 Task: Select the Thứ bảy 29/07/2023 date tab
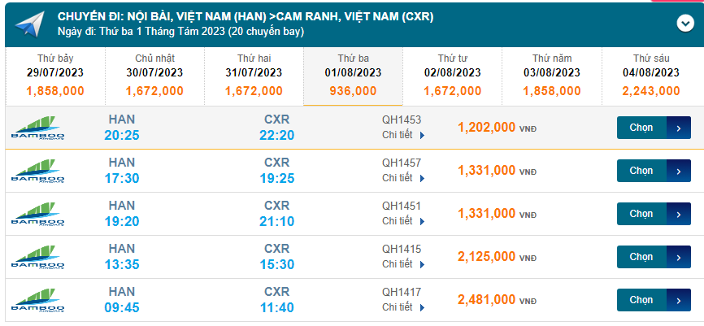(55, 75)
